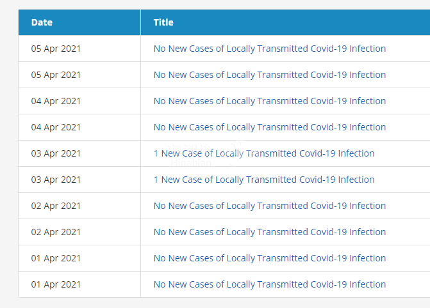The image size is (430, 308).
Task: Open the first 03 Apr 2021 '1 New Case' link
Action: pos(264,153)
